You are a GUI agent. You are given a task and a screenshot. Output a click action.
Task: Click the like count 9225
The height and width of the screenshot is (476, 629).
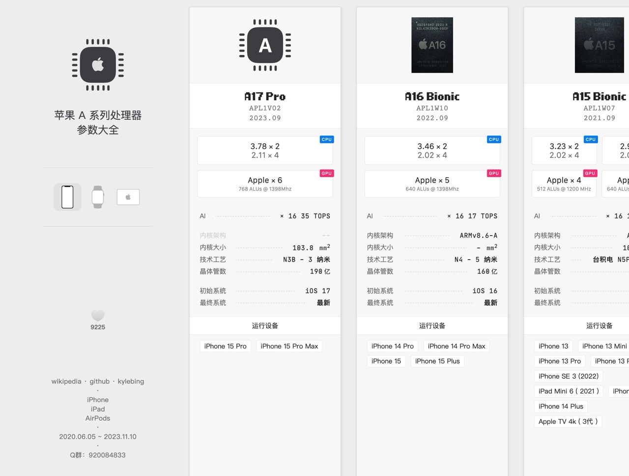point(98,327)
